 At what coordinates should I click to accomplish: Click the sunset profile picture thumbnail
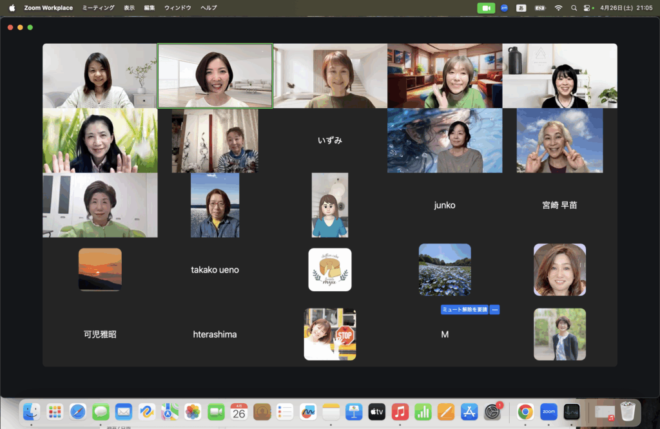click(100, 270)
